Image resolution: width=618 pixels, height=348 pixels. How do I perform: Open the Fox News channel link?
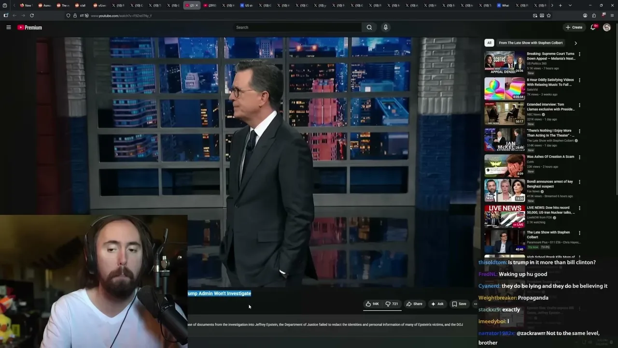tap(534, 191)
